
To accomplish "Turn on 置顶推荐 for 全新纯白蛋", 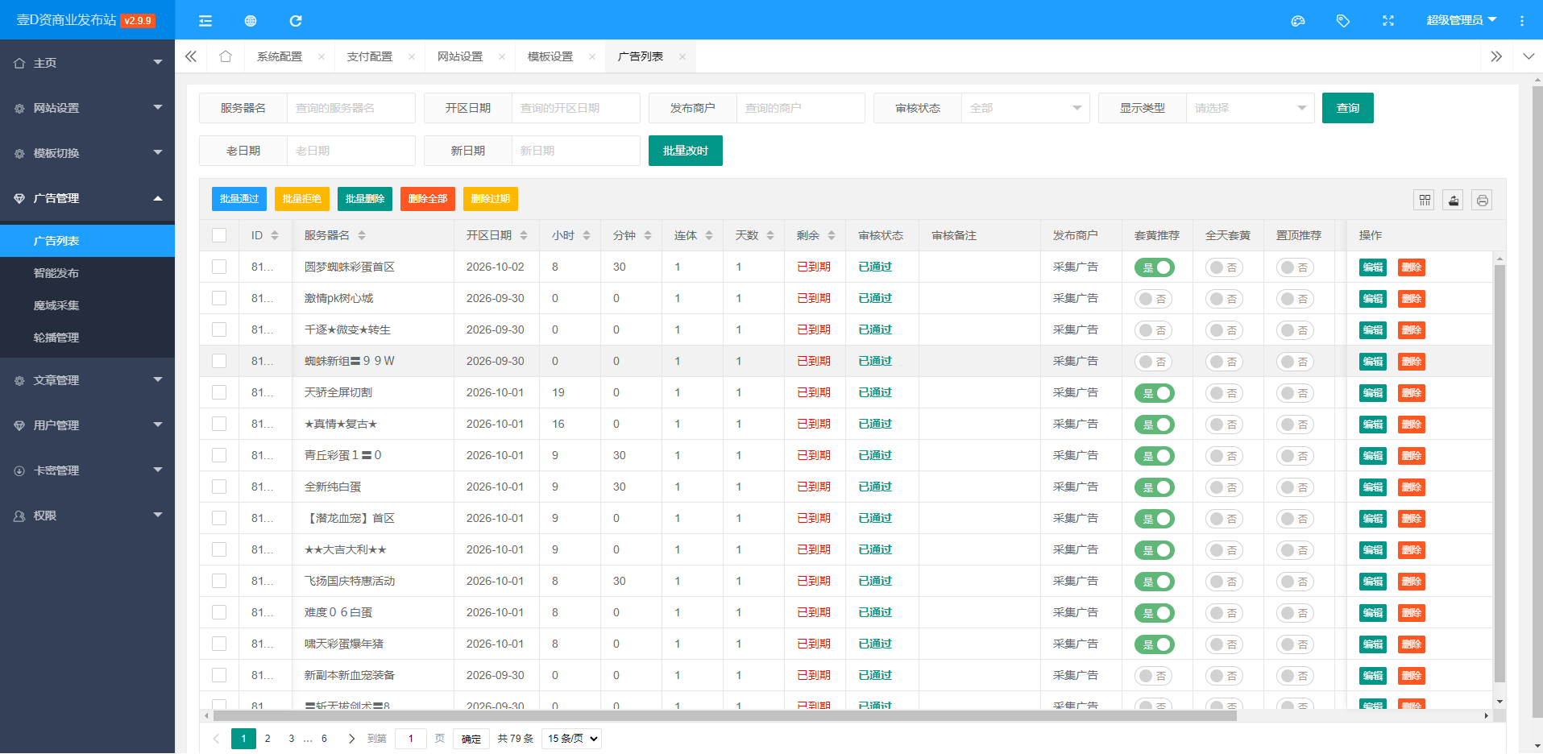I will click(1296, 487).
